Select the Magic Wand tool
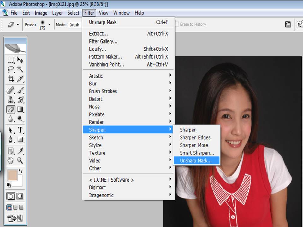Image resolution: width=303 pixels, height=227 pixels. [x=20, y=69]
